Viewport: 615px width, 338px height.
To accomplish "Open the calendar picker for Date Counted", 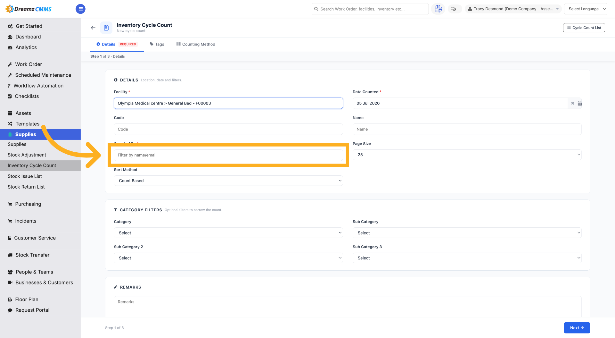I will point(580,103).
